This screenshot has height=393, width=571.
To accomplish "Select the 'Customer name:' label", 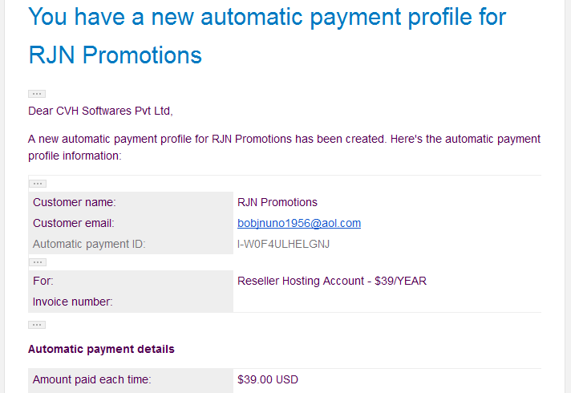I will coord(75,202).
